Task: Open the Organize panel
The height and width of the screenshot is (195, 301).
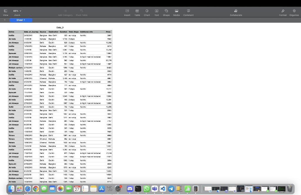Action: (x=294, y=12)
